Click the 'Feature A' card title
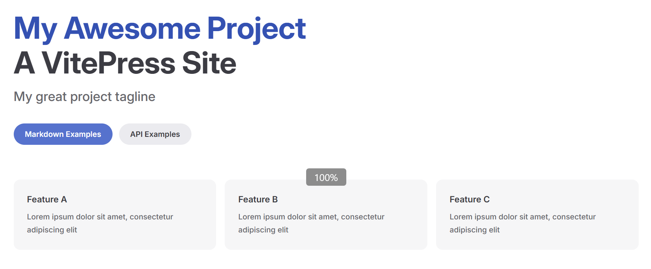The height and width of the screenshot is (269, 651). [47, 199]
